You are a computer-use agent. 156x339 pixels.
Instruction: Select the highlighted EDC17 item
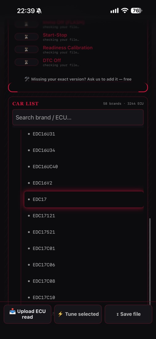coord(84,199)
